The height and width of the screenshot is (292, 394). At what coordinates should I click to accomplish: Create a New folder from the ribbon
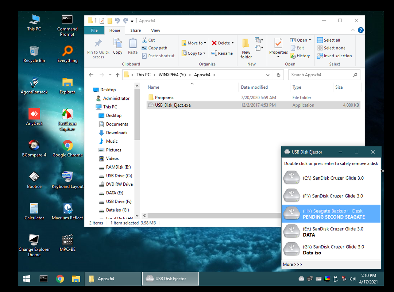[x=246, y=49]
